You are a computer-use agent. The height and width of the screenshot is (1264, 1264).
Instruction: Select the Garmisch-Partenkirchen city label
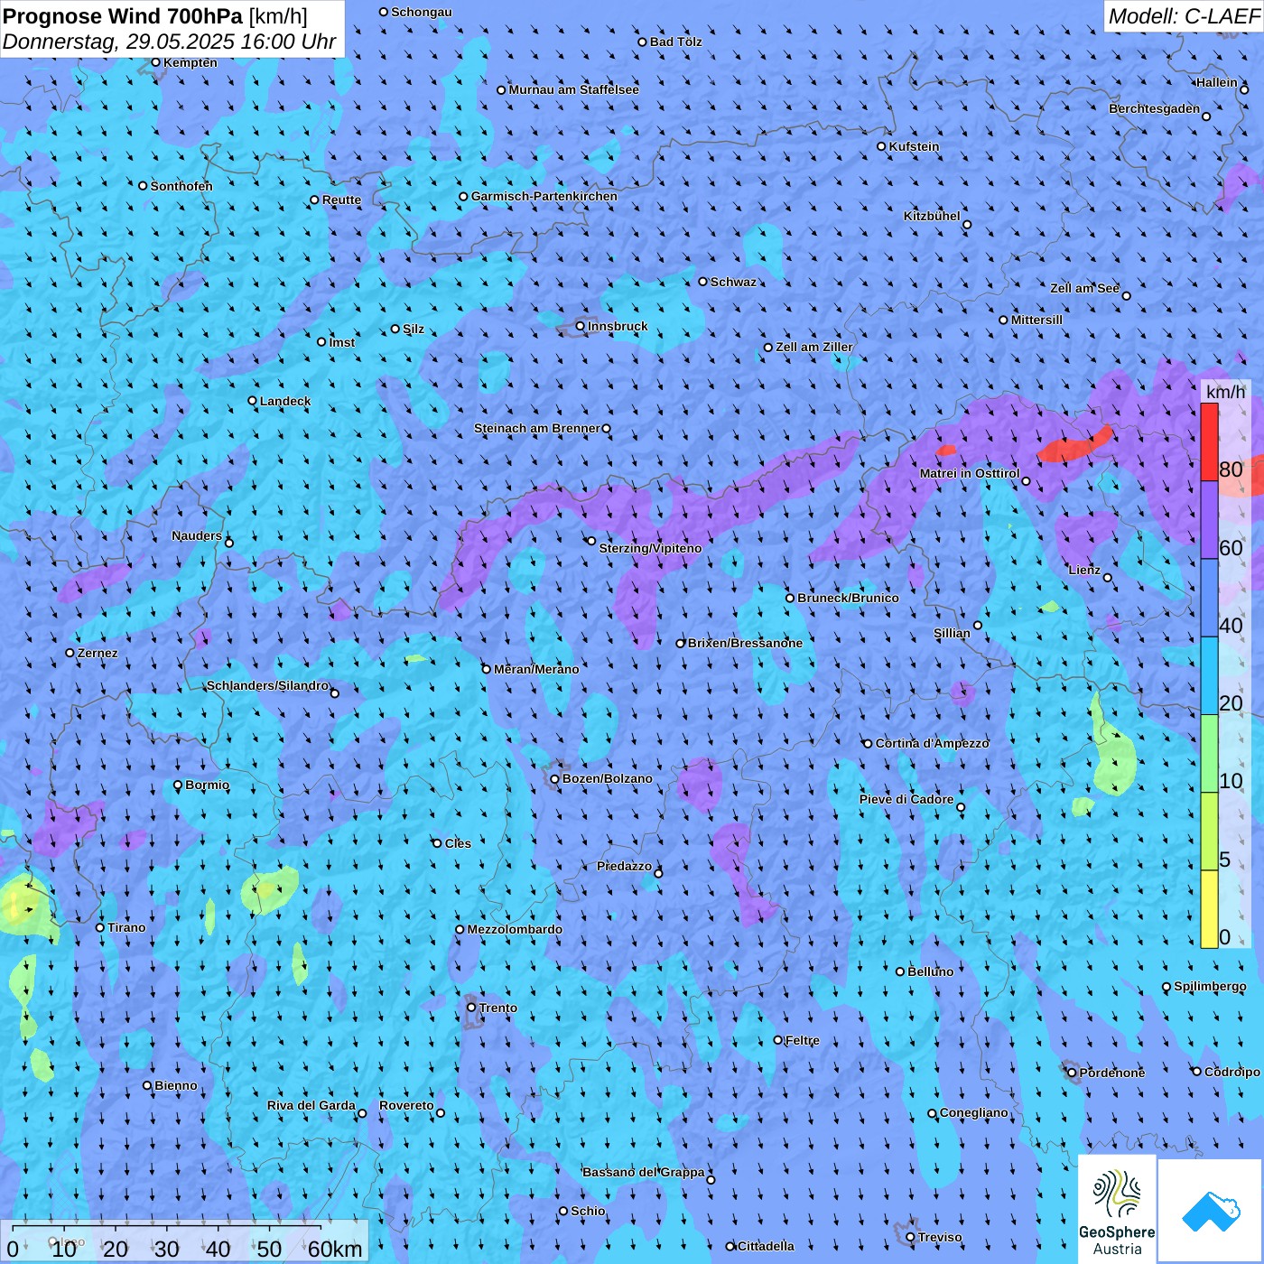544,196
